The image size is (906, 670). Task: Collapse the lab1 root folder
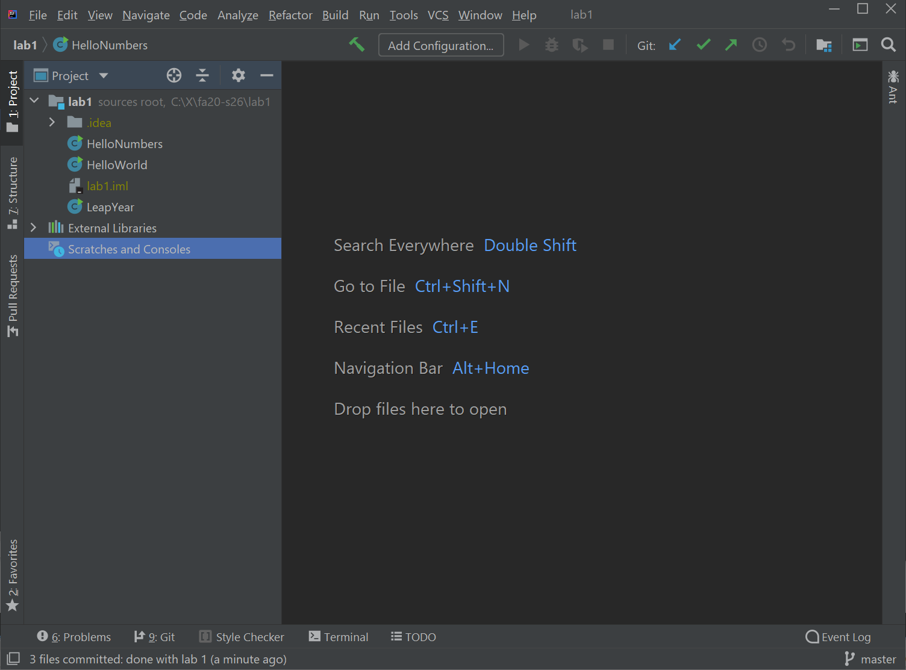pos(34,101)
